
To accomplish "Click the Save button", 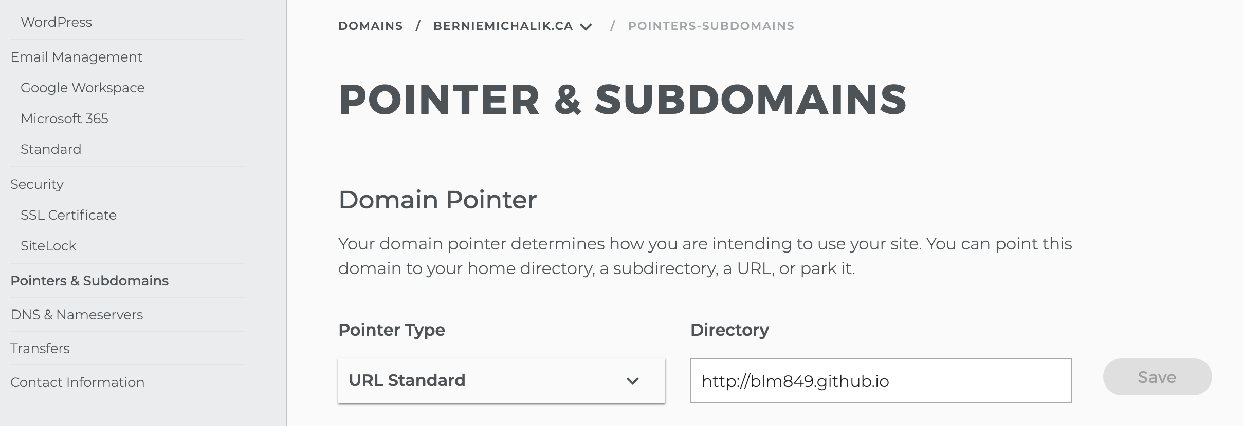I will [x=1157, y=377].
